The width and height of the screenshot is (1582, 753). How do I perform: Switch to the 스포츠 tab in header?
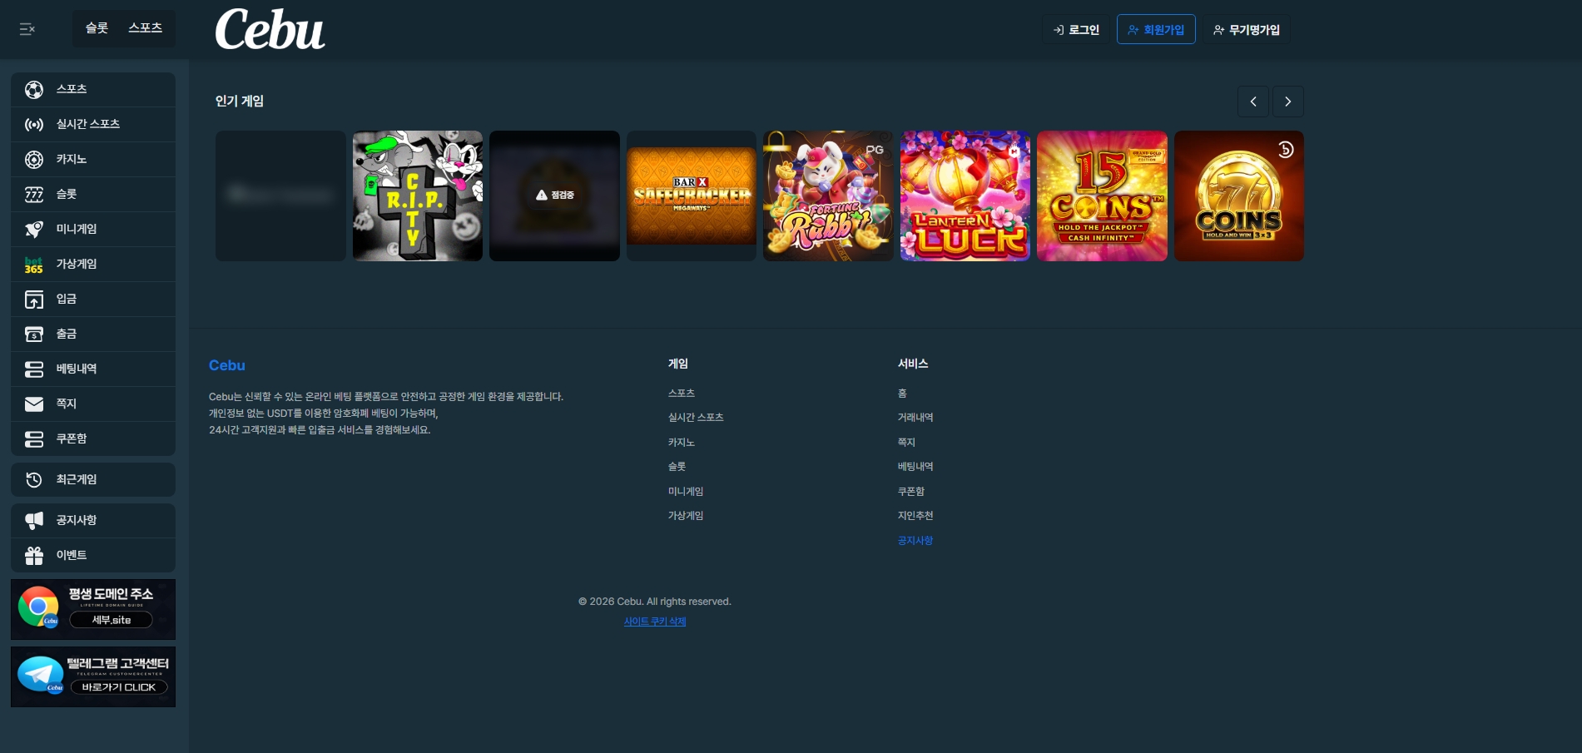point(146,28)
